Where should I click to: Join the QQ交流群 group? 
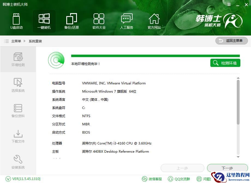[179, 179]
